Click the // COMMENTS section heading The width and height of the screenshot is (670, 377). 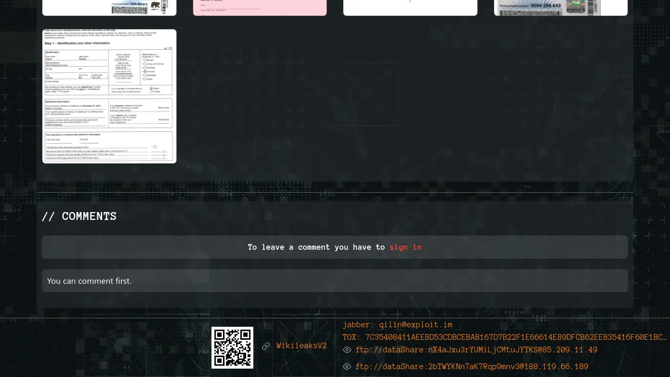79,216
